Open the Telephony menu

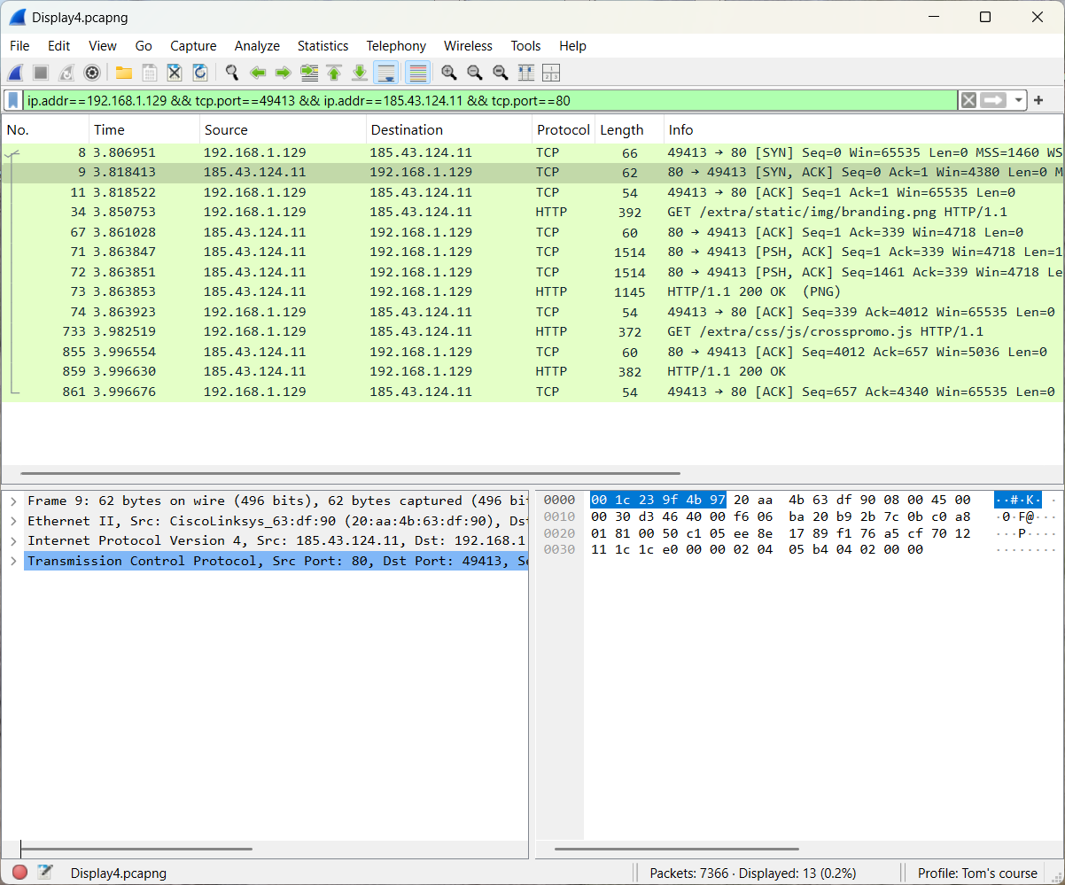[x=396, y=46]
